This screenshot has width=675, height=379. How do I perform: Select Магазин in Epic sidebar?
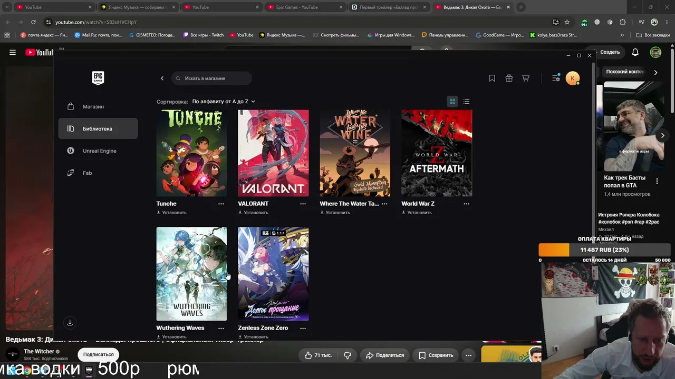98,107
